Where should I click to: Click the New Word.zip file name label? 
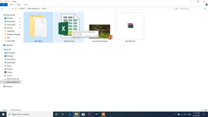pos(130,41)
